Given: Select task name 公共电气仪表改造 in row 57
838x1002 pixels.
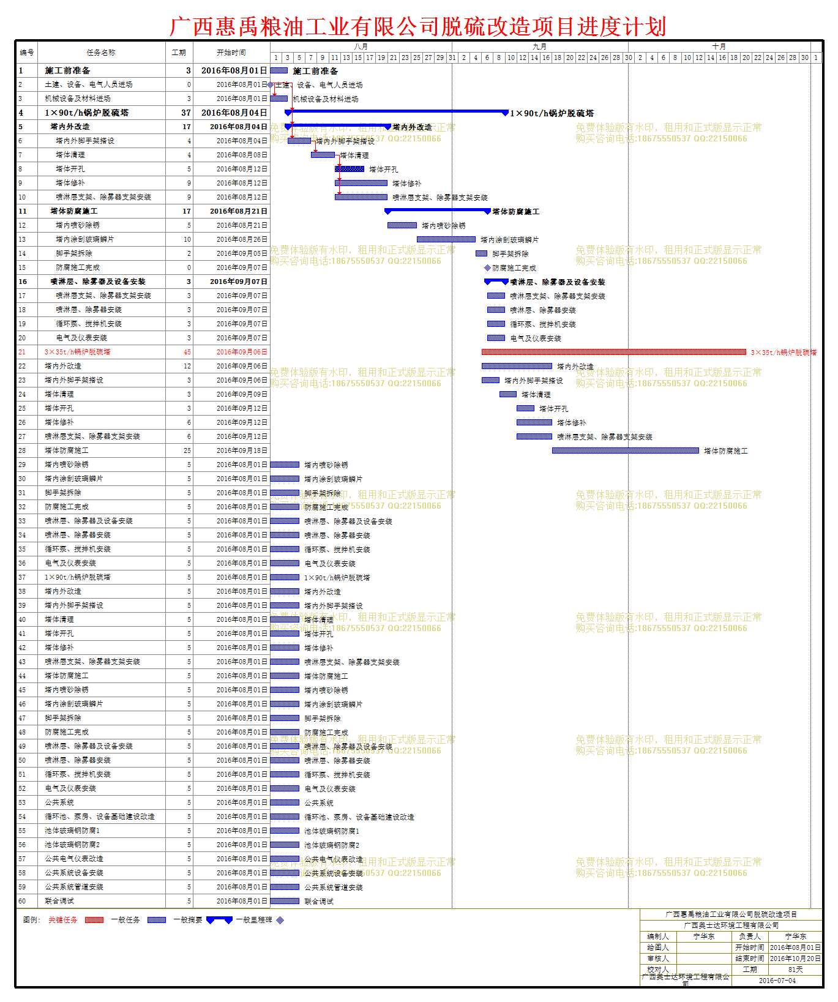Looking at the screenshot, I should (74, 859).
